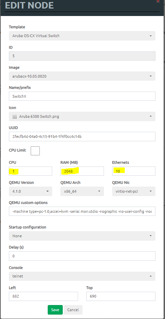This screenshot has height=319, width=165.
Task: Click the red close X icon
Action: click(x=157, y=1)
